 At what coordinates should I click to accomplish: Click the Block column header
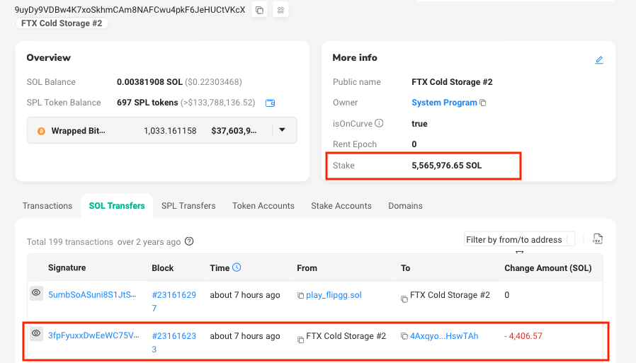pos(163,267)
